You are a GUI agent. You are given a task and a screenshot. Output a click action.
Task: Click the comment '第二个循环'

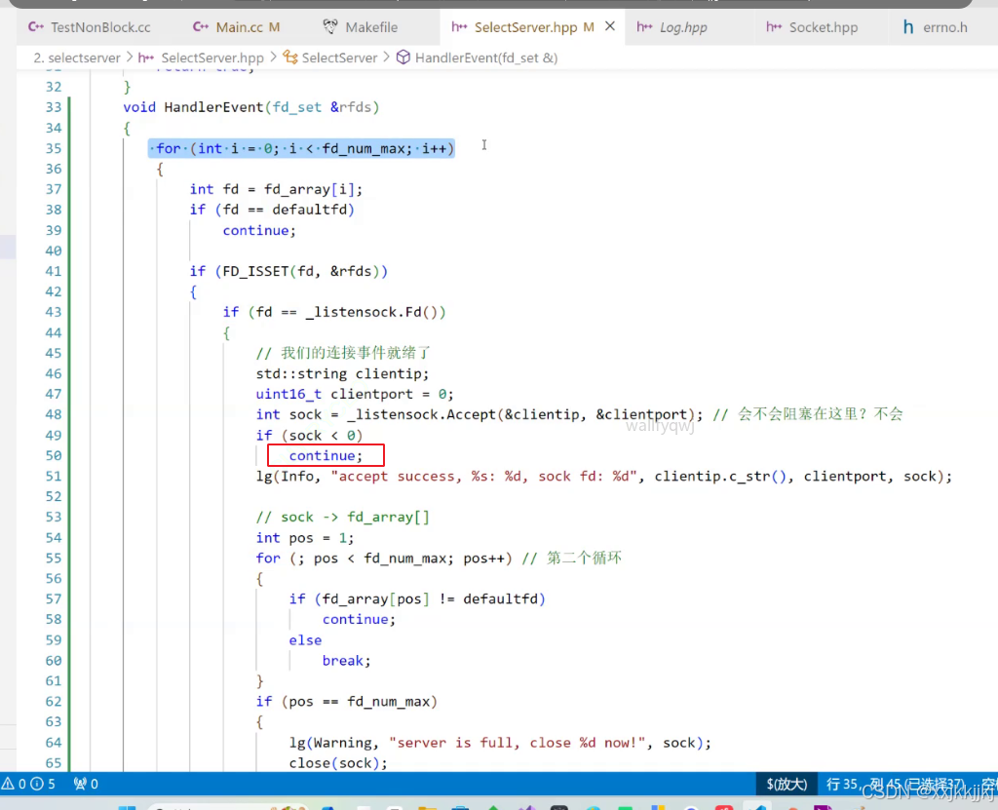584,559
